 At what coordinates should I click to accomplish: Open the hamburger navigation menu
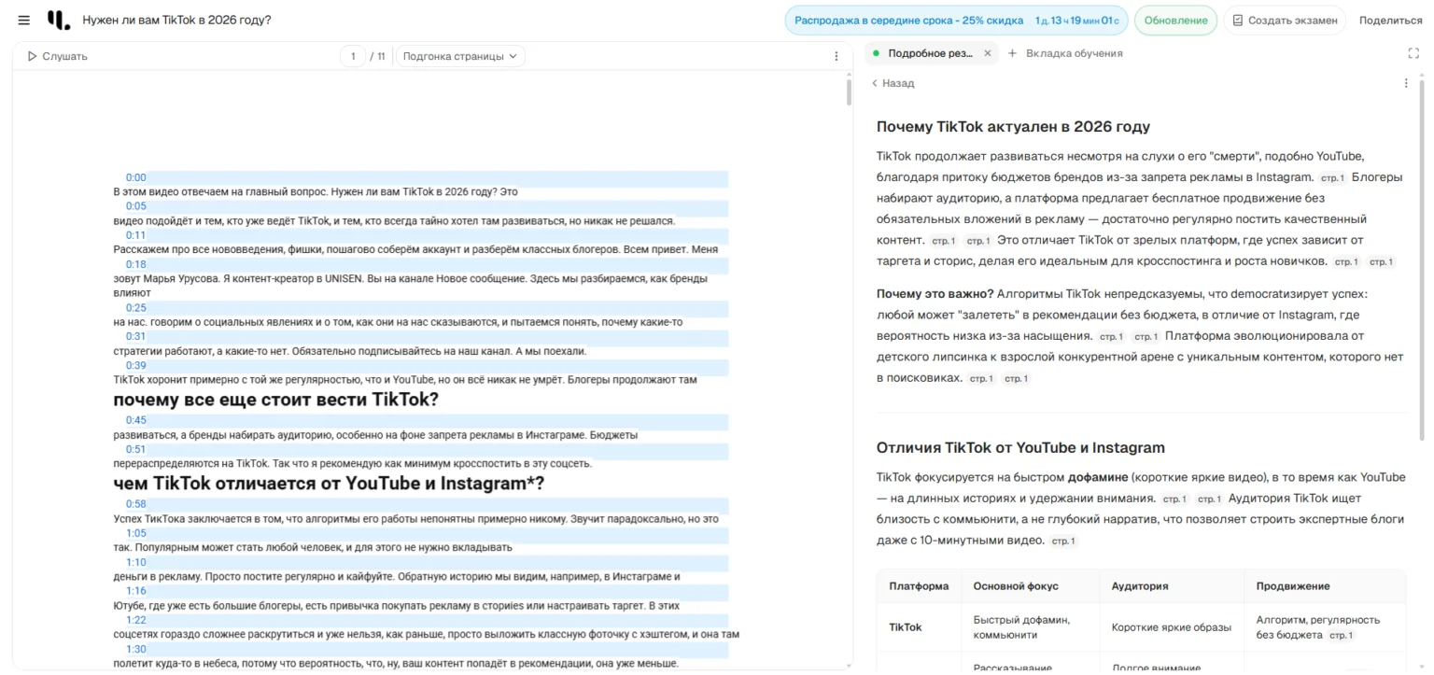pyautogui.click(x=23, y=19)
